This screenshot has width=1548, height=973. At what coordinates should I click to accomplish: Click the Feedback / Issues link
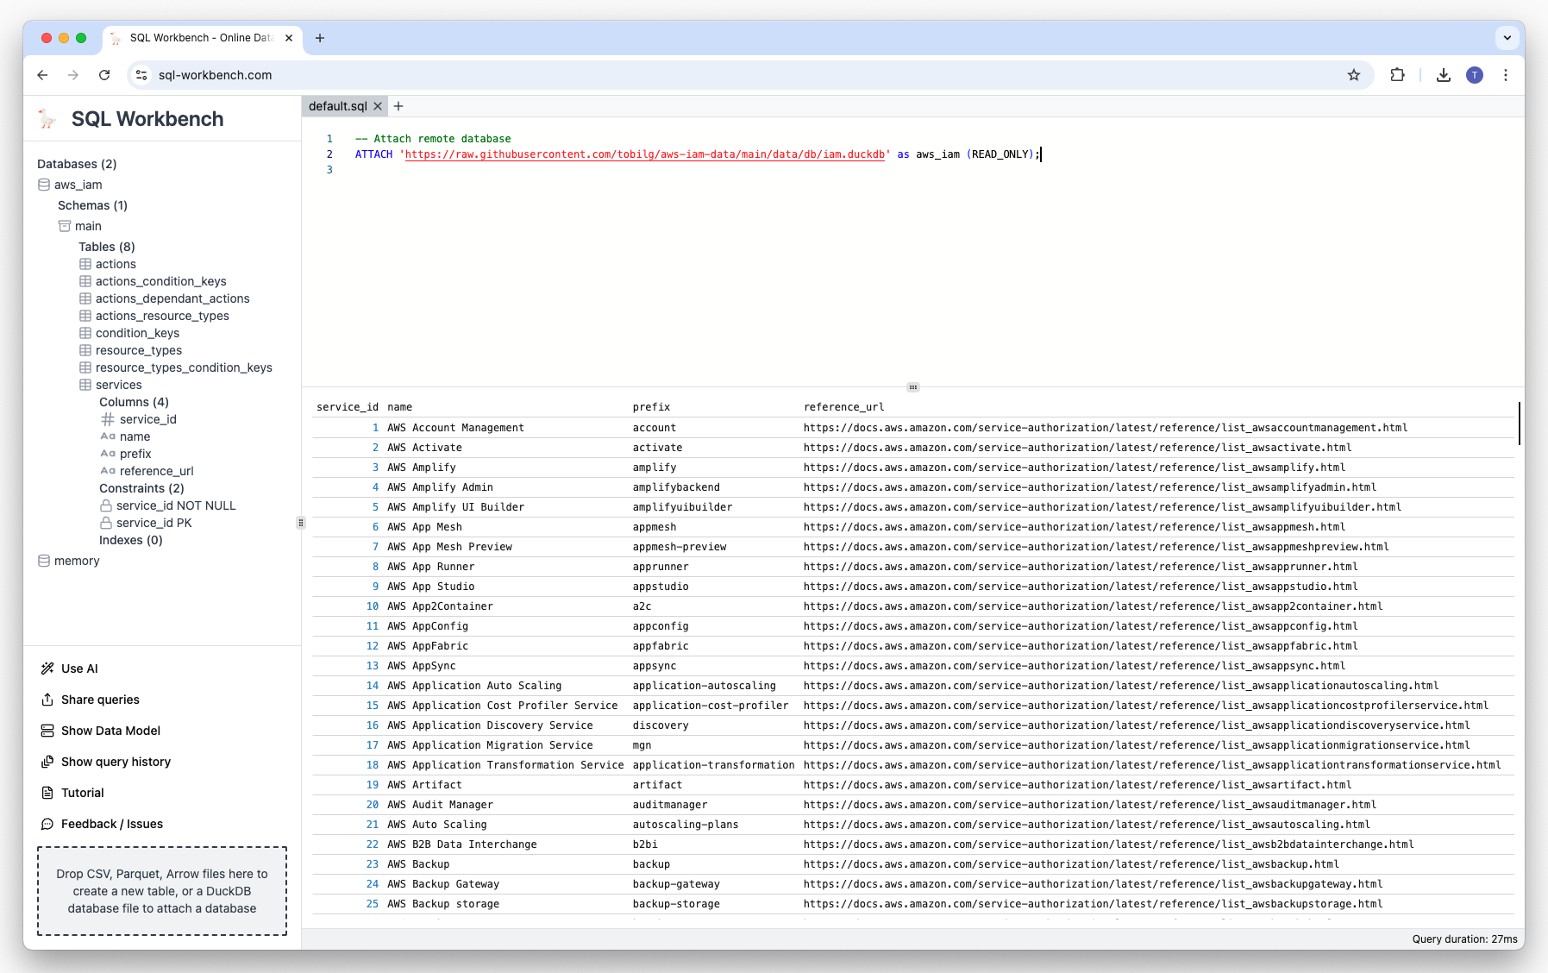coord(111,824)
